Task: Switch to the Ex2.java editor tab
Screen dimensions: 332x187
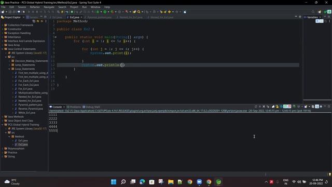Action: click(74, 17)
